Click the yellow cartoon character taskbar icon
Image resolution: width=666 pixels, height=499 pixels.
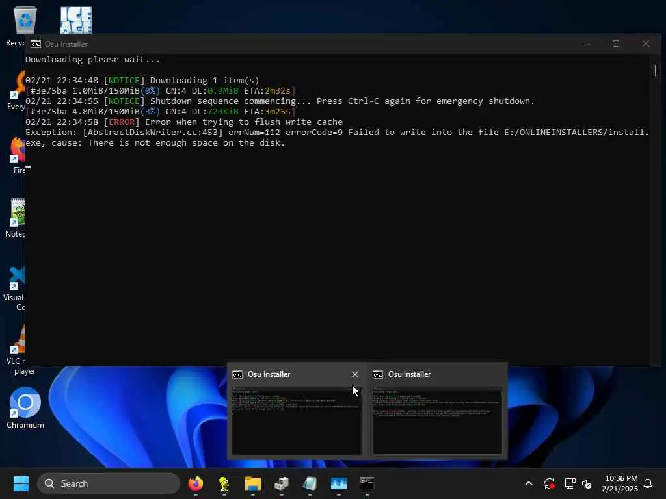pyautogui.click(x=224, y=483)
